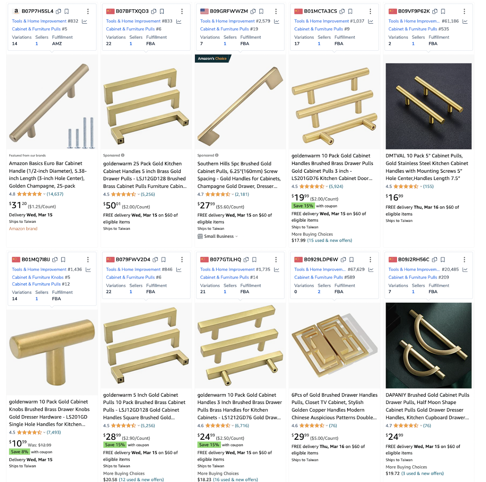Open 15 used & new offers link
This screenshot has height=482, width=486.
point(330,240)
